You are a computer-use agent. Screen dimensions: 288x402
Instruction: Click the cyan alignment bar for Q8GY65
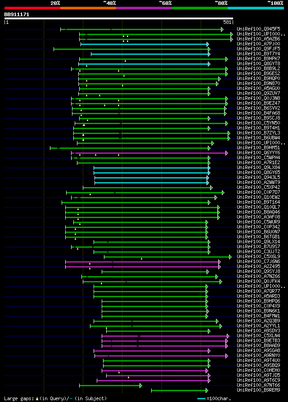[x=152, y=173]
